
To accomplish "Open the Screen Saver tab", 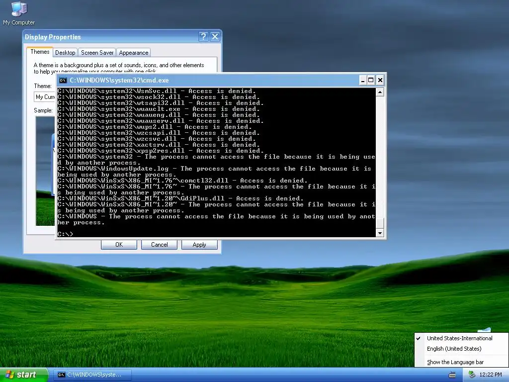I will point(97,53).
